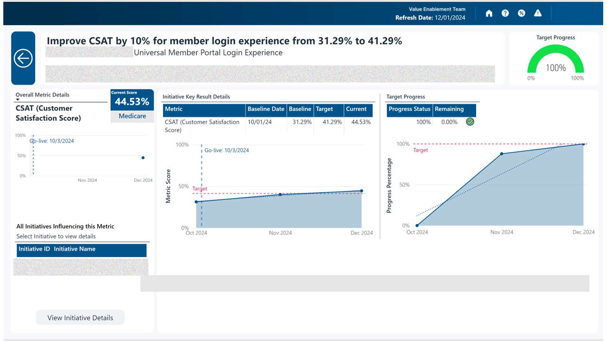The image size is (607, 341).
Task: Click the 'Select Initiative to view details' text
Action: 56,236
